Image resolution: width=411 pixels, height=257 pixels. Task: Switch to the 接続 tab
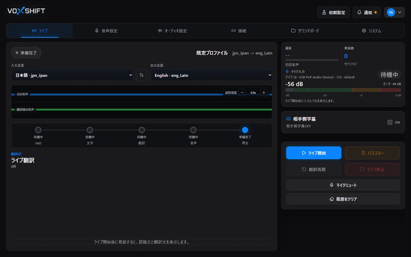(x=238, y=31)
